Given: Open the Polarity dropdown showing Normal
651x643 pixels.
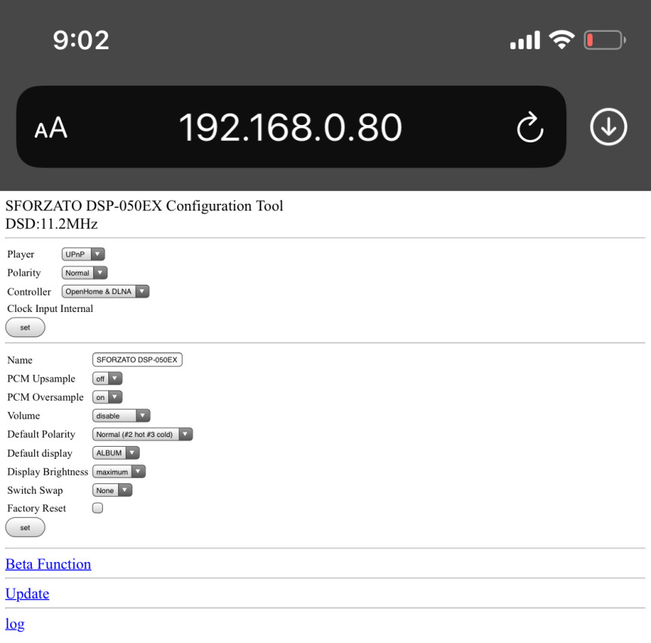Looking at the screenshot, I should point(84,273).
